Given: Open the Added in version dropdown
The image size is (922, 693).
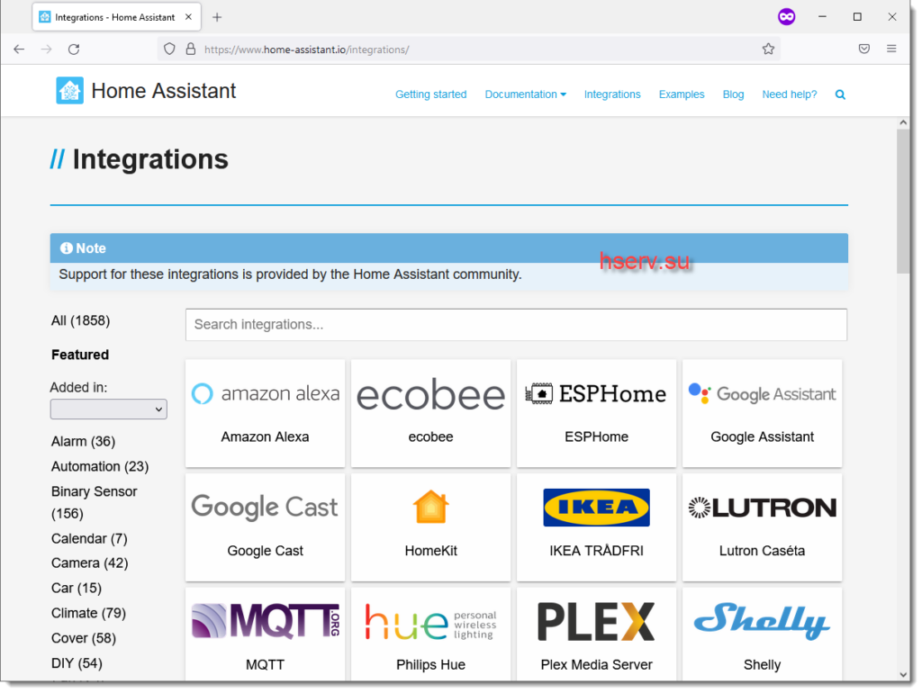Looking at the screenshot, I should (108, 409).
